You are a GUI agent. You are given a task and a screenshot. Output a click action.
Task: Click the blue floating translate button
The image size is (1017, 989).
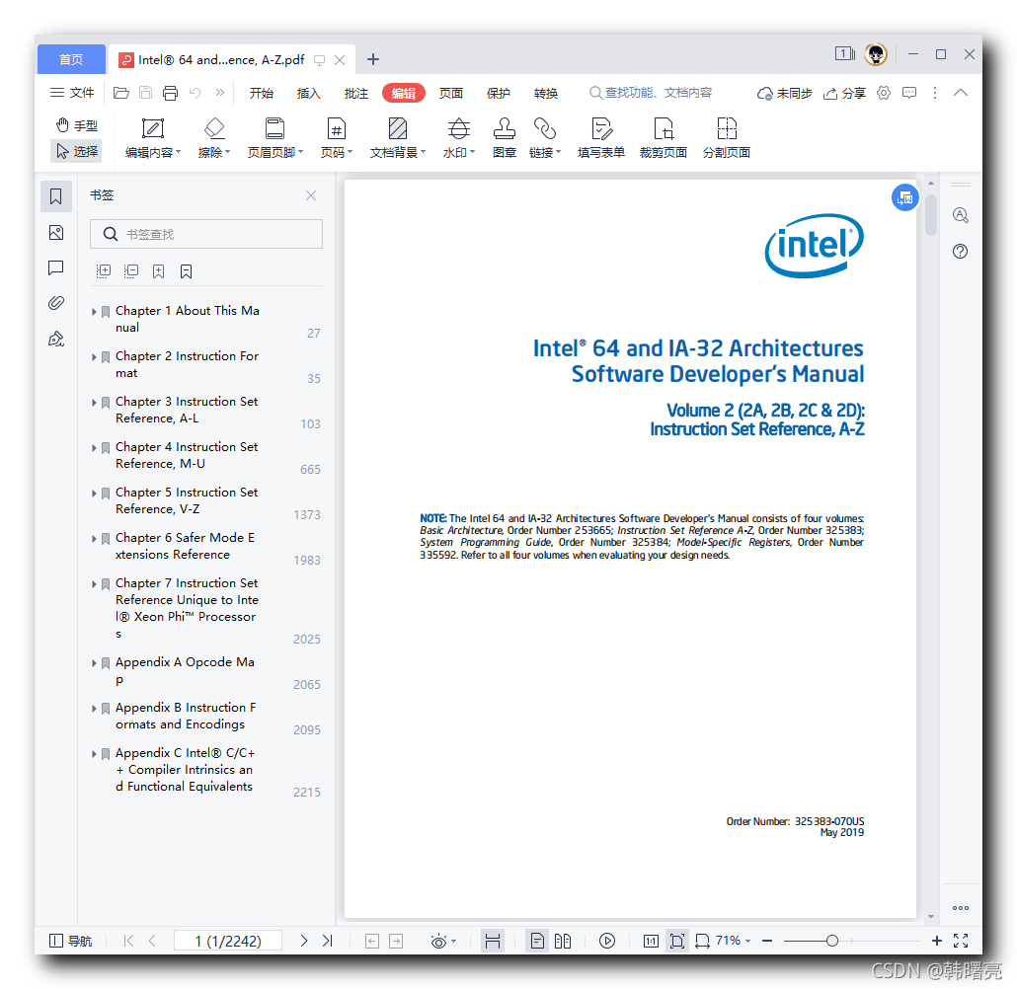coord(904,197)
